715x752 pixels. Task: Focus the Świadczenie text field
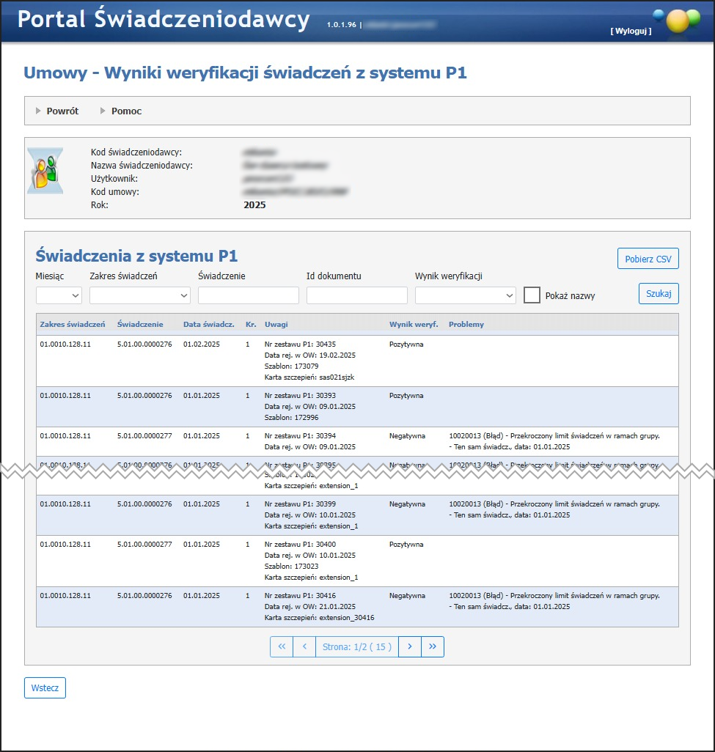point(248,295)
